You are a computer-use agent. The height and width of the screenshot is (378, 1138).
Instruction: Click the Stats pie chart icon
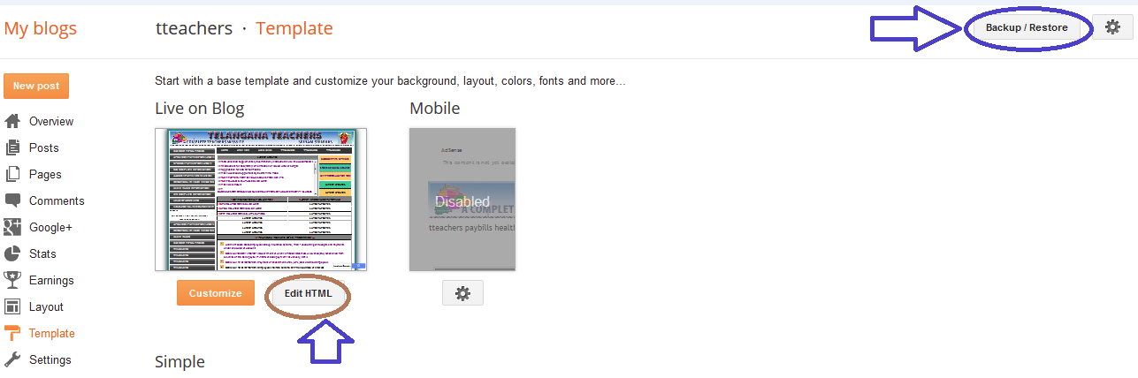tap(12, 253)
